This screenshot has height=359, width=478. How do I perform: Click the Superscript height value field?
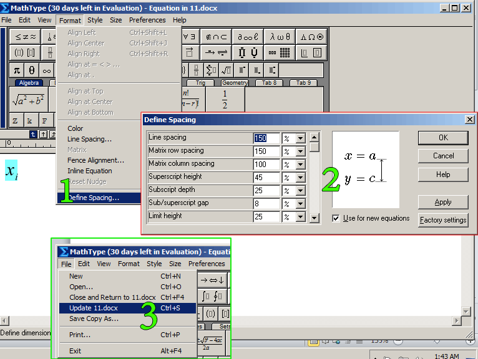266,178
